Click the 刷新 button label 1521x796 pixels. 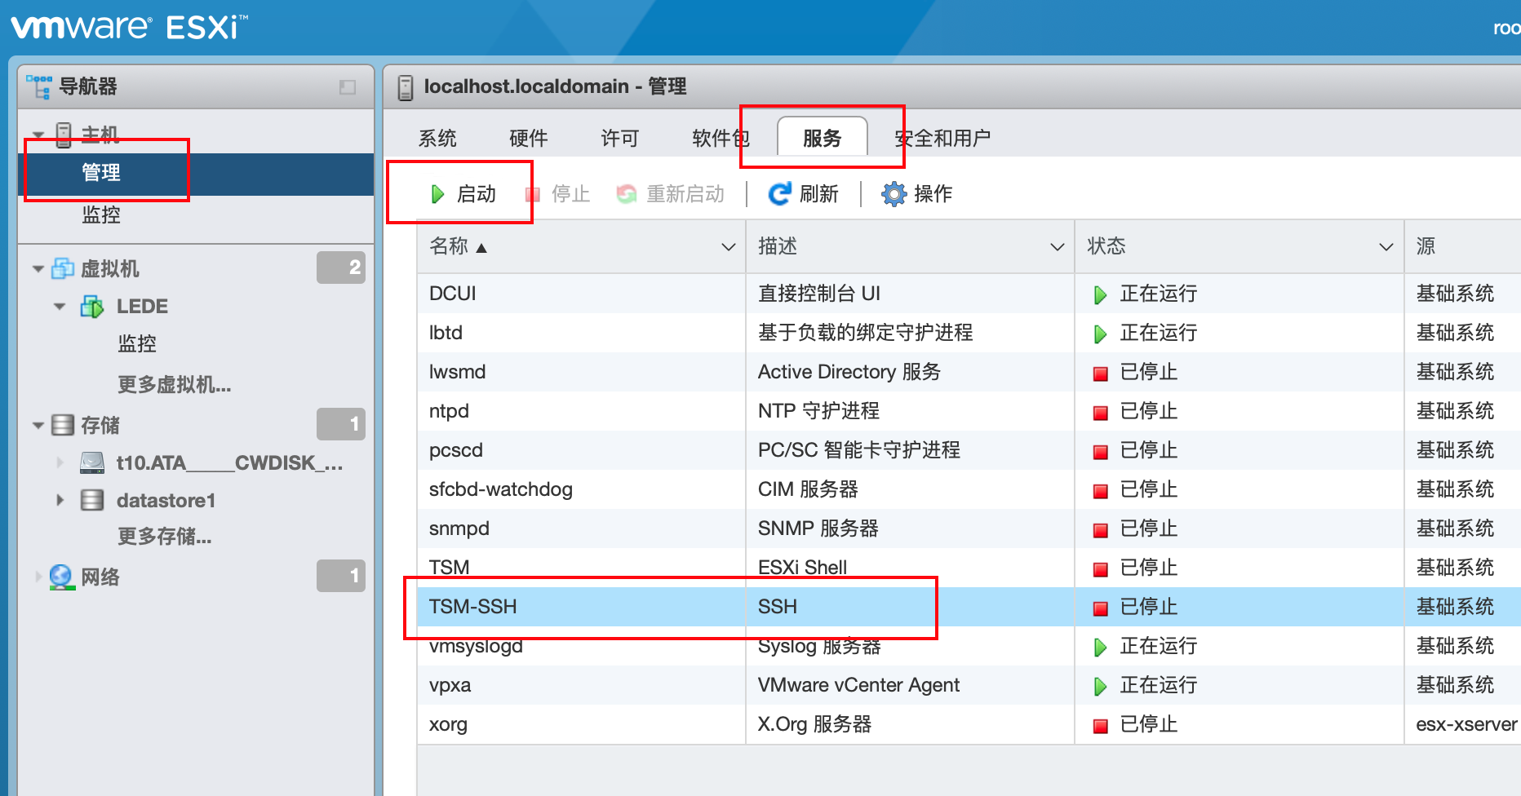click(819, 194)
